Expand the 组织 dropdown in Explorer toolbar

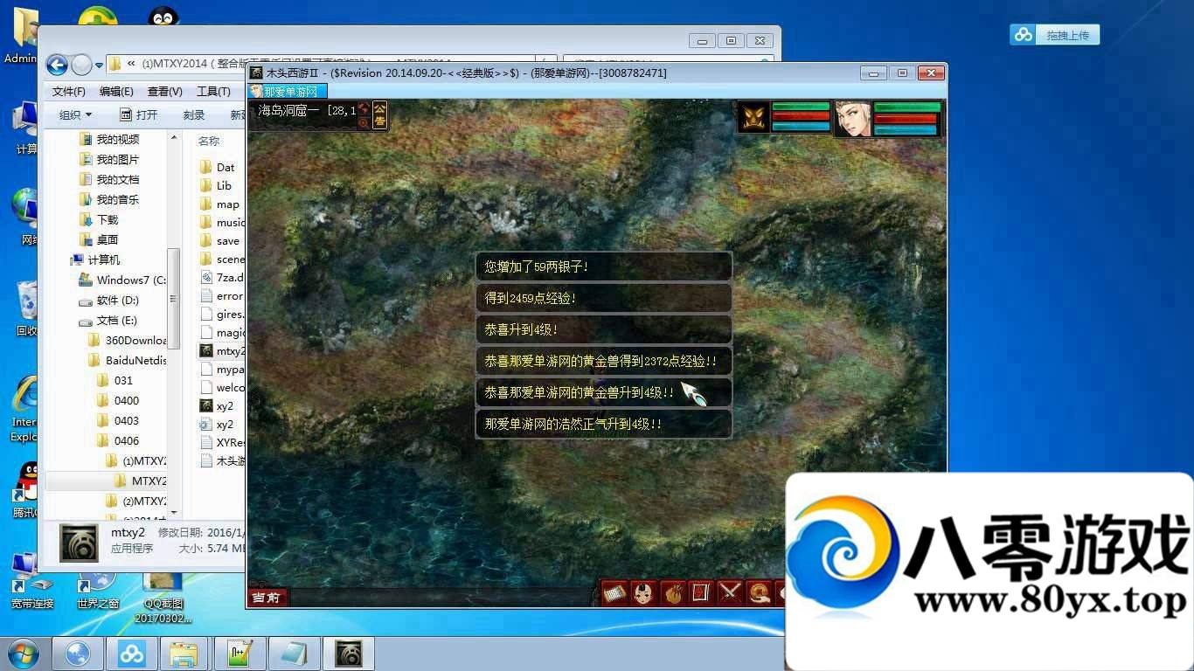[75, 115]
